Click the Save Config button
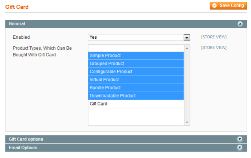251x158 pixels. tap(228, 6)
